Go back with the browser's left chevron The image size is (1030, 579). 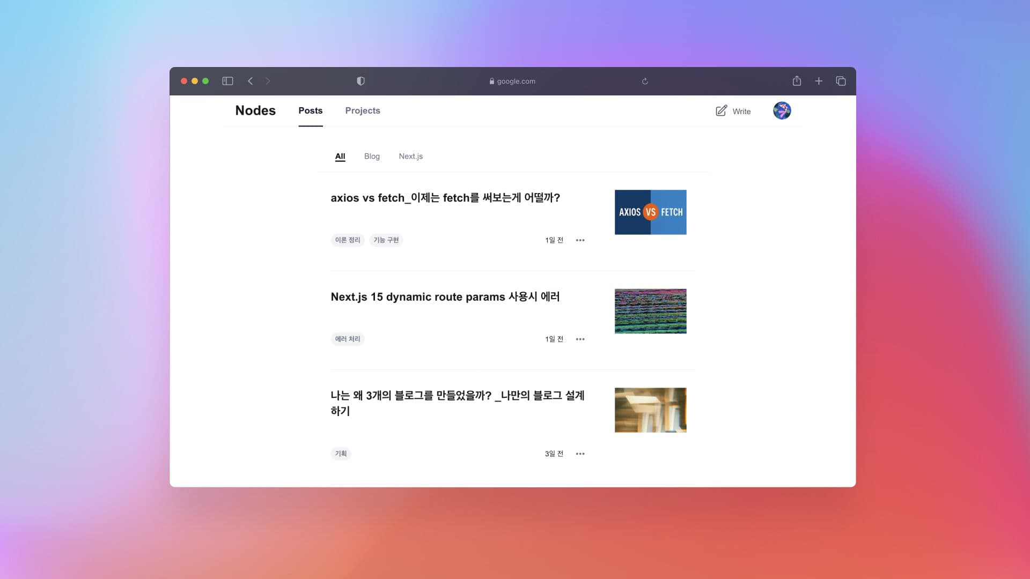click(x=250, y=81)
